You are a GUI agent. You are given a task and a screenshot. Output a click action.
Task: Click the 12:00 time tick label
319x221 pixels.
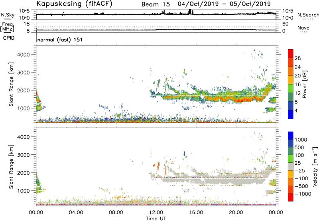(156, 213)
